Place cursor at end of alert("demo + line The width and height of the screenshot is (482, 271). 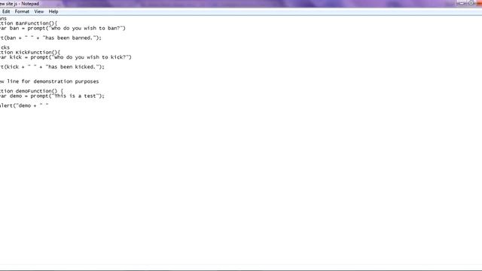point(49,105)
